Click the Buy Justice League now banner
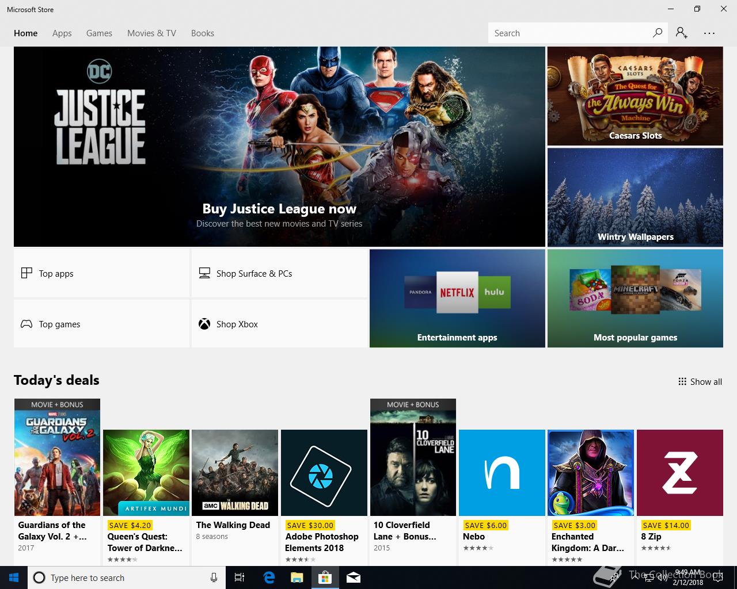 point(279,147)
